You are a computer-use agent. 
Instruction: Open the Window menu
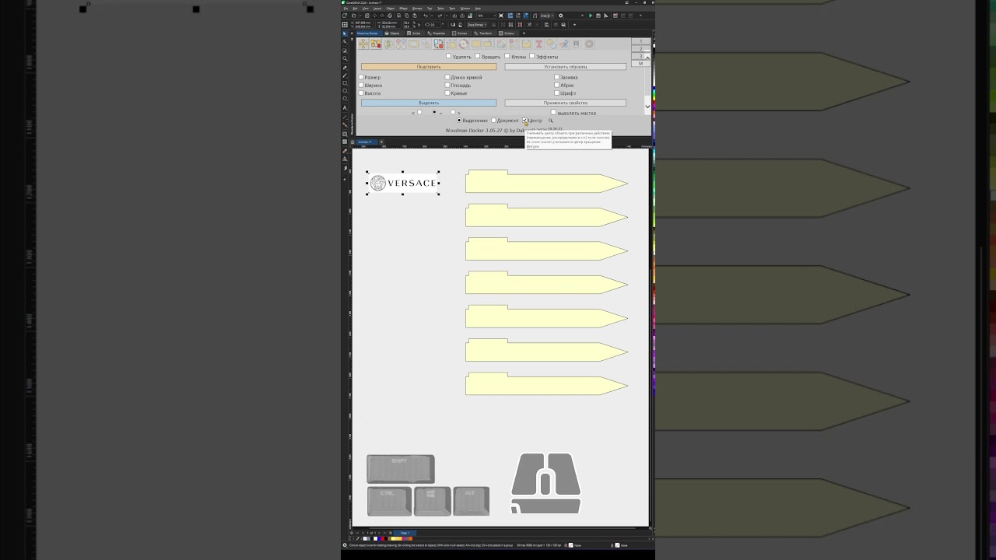pos(465,9)
